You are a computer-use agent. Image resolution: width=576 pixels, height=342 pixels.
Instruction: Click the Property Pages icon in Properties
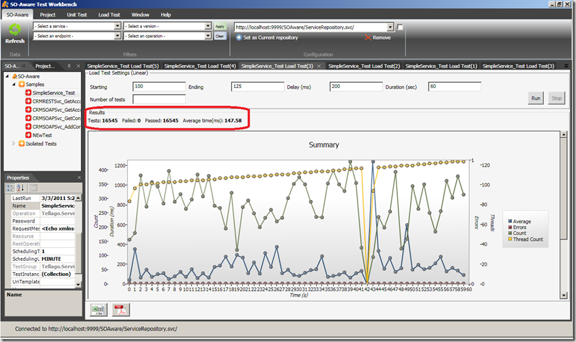pyautogui.click(x=33, y=188)
